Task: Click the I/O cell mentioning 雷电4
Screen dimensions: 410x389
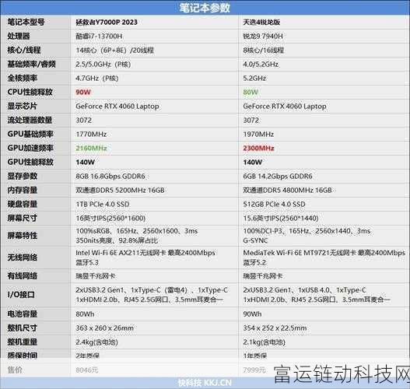Action: point(152,295)
